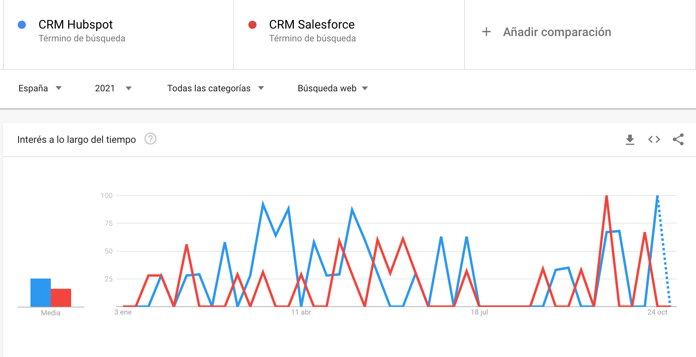Screen dimensions: 696x357
Task: Expand the España region dropdown
Action: (40, 88)
